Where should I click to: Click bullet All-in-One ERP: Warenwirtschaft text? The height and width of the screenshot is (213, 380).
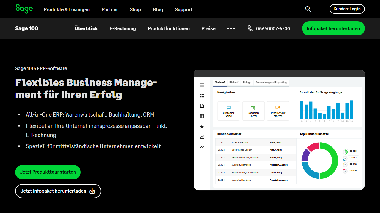[90, 114]
